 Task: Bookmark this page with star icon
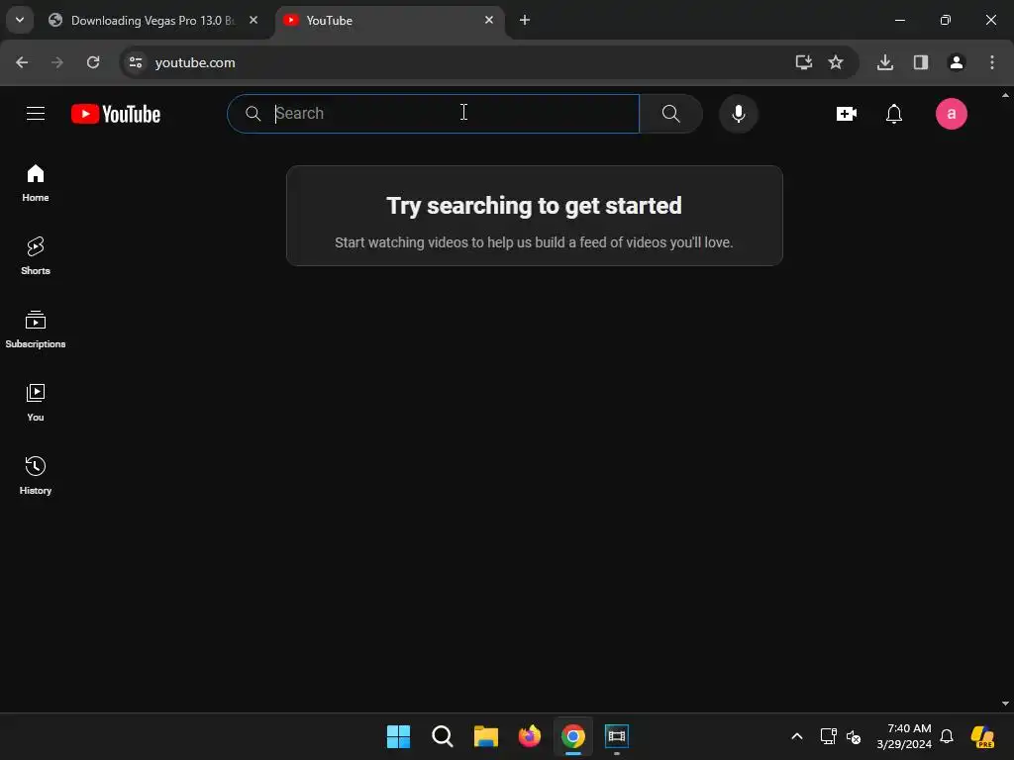pyautogui.click(x=836, y=62)
